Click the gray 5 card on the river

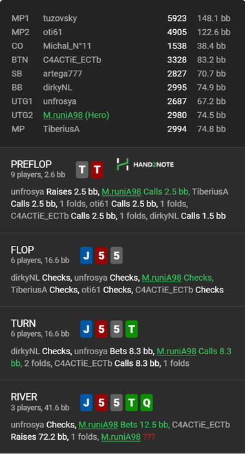point(116,403)
